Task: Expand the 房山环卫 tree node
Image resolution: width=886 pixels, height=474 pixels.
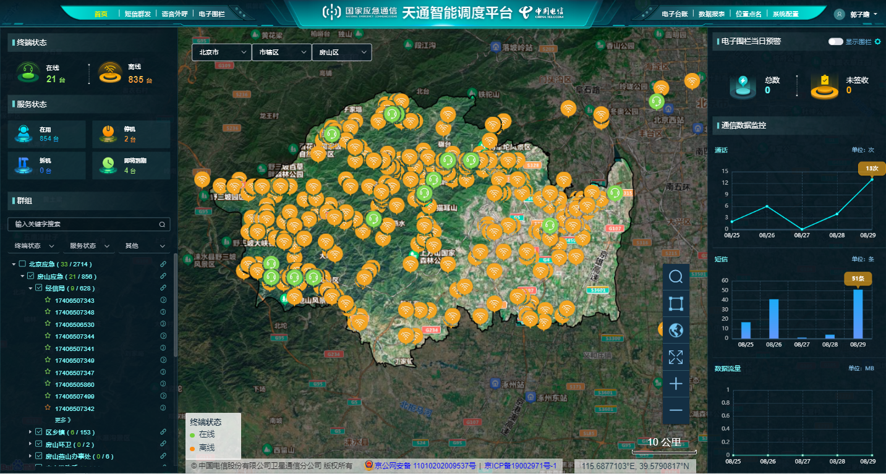Action: [x=30, y=444]
